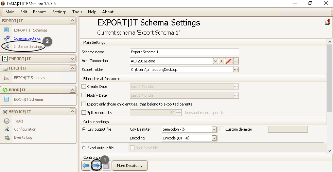Go to next step with right arrow
This screenshot has width=333, height=172.
point(96,166)
